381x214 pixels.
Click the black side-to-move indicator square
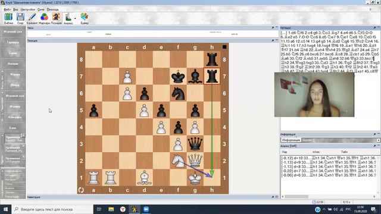point(224,47)
